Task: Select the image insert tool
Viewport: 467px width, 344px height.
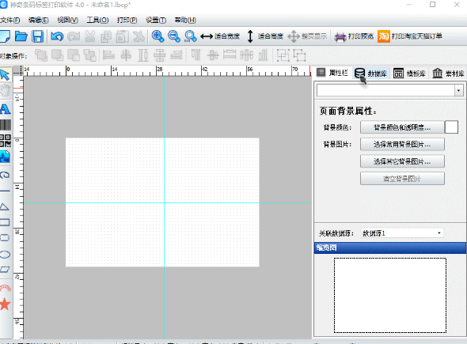Action: pos(5,157)
